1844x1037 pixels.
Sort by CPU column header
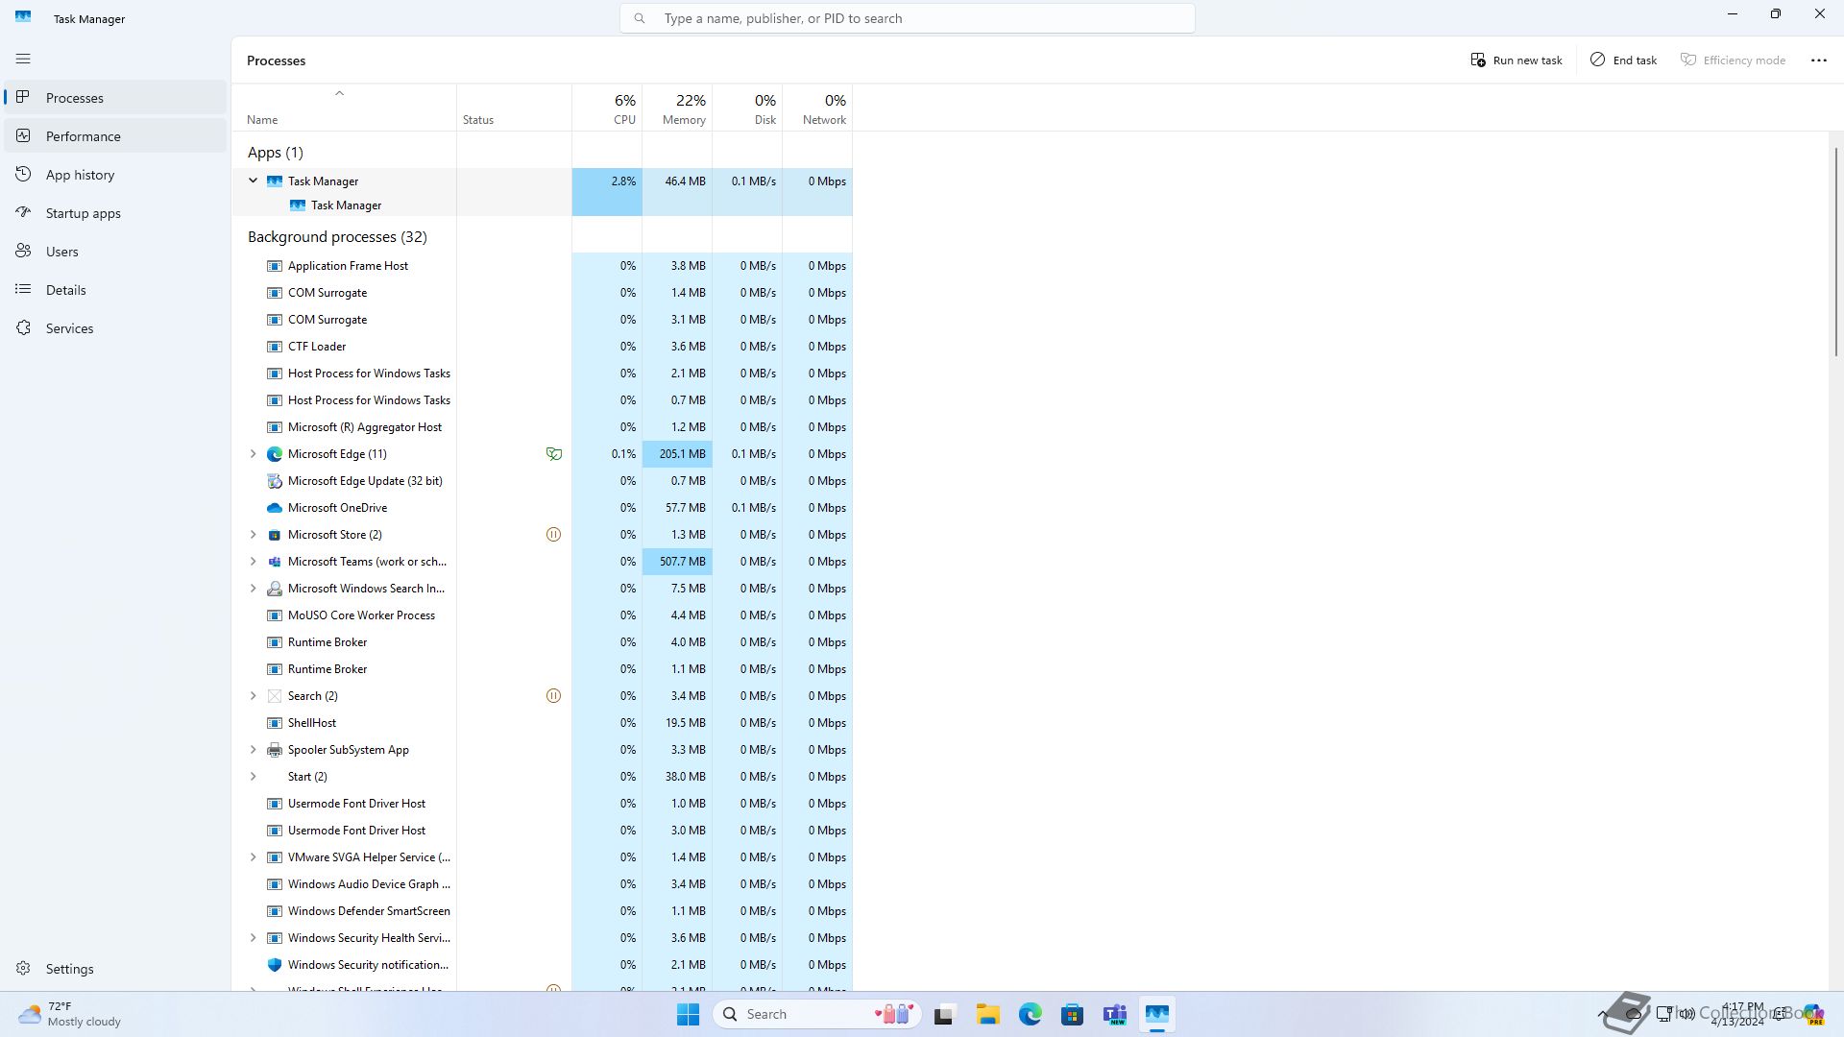(607, 109)
